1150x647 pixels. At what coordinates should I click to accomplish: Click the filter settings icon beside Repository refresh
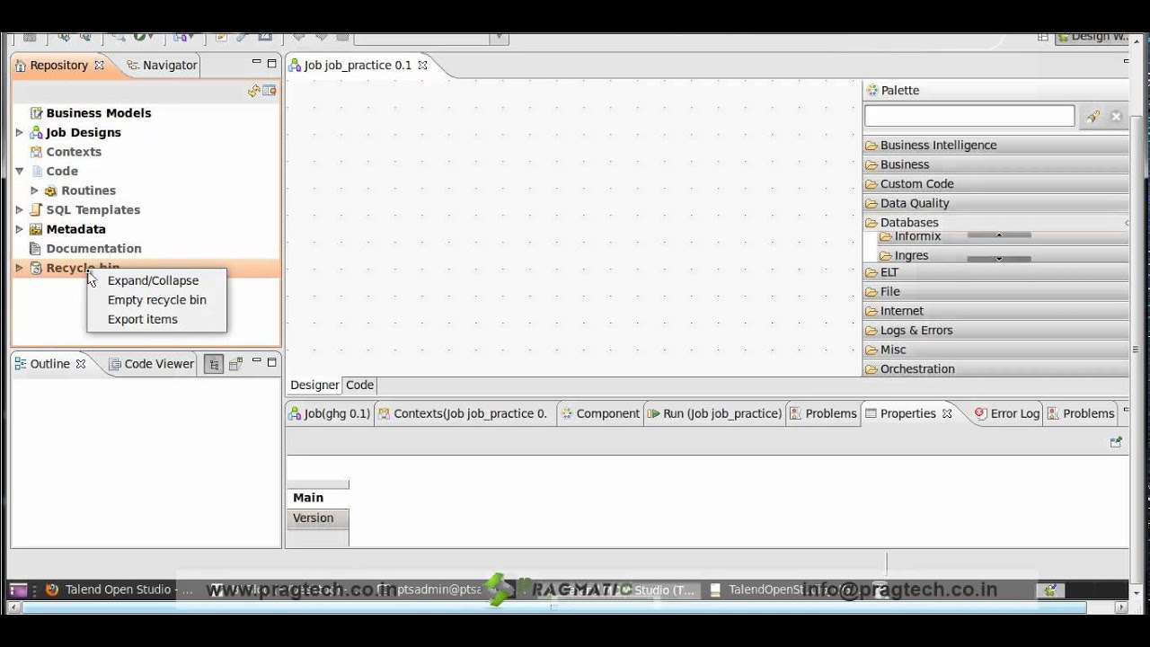pyautogui.click(x=270, y=91)
